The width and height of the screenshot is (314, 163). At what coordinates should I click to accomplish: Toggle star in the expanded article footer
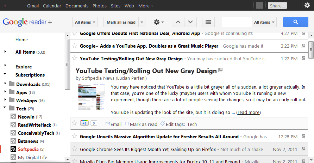[74, 123]
